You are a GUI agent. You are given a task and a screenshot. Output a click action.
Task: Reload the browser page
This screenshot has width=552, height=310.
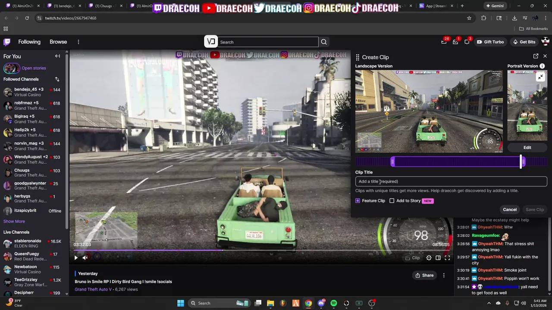click(x=27, y=18)
